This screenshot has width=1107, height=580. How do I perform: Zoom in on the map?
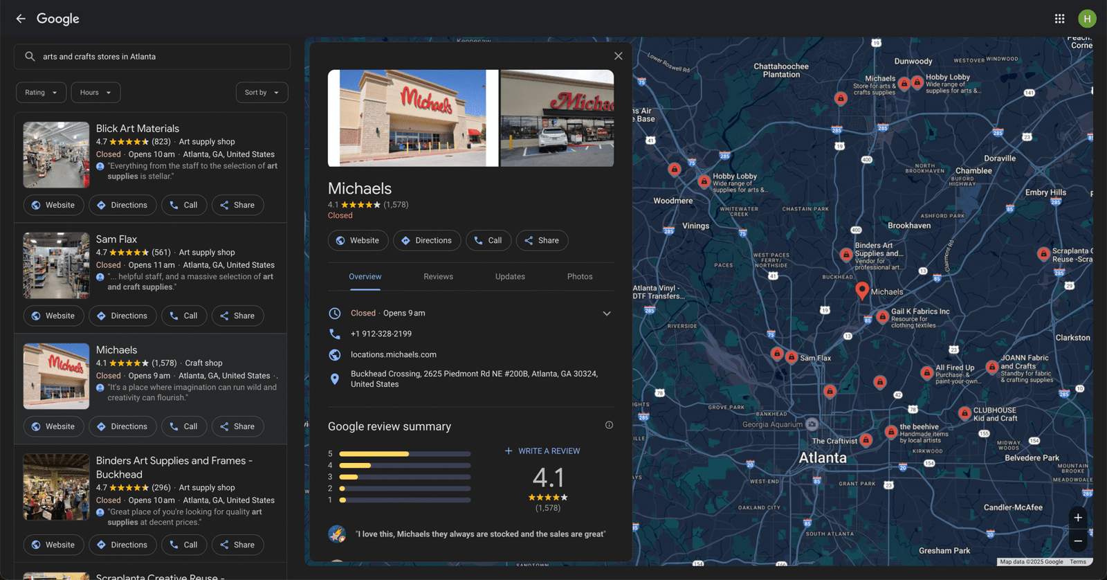click(1078, 518)
